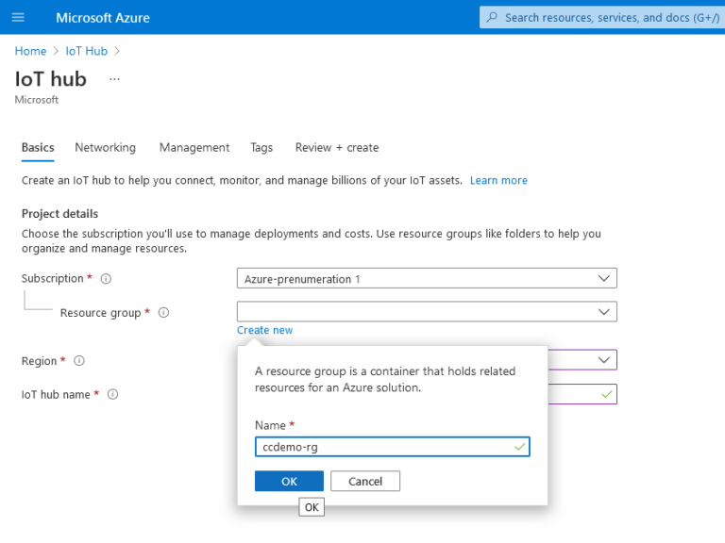Switch to the Networking tab

pos(105,148)
